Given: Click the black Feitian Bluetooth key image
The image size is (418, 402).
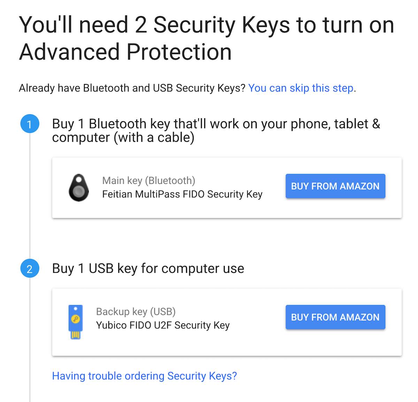Looking at the screenshot, I should (x=79, y=188).
